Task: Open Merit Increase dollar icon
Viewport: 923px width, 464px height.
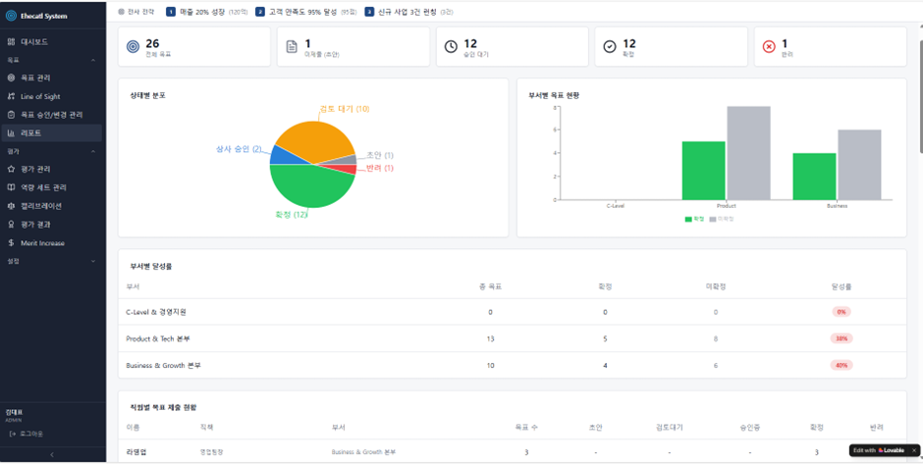Action: point(11,243)
